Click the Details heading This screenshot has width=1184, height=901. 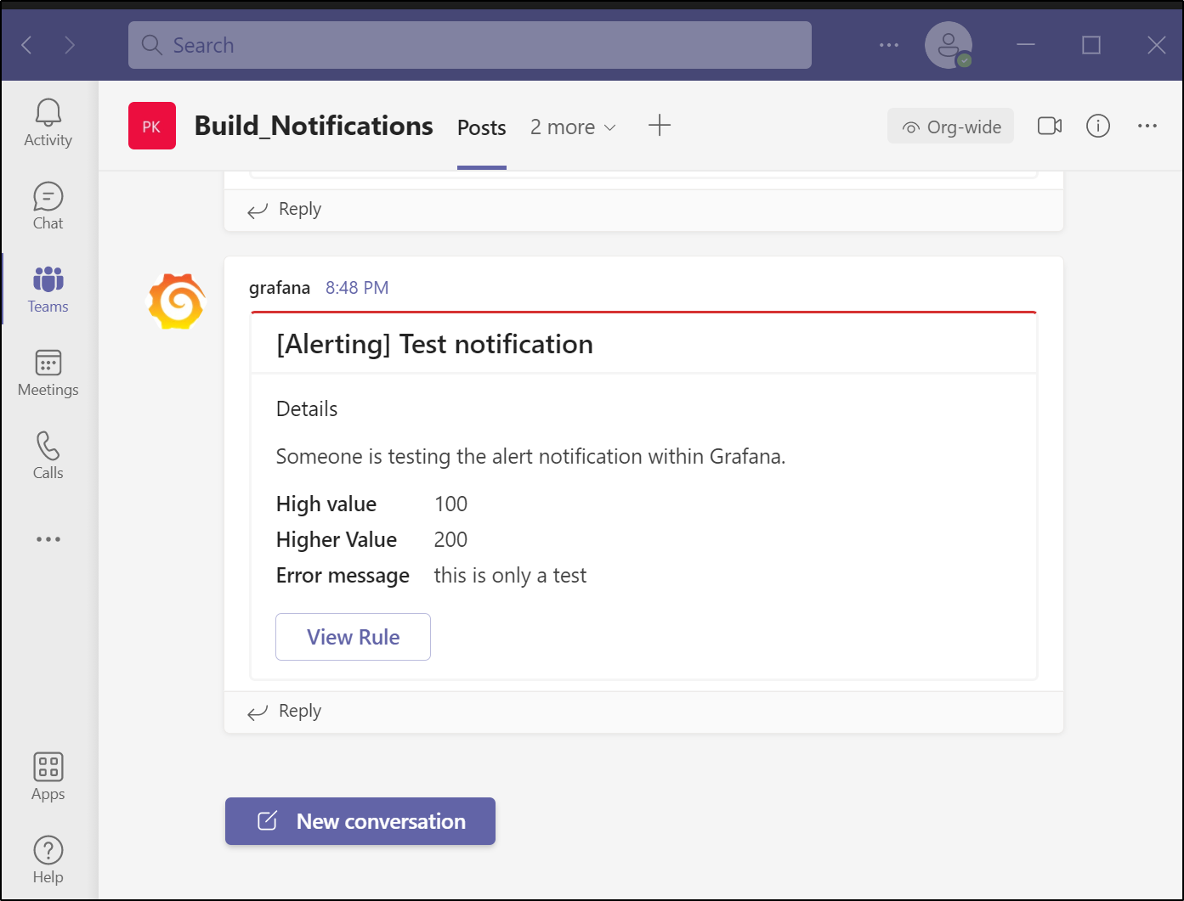coord(307,408)
